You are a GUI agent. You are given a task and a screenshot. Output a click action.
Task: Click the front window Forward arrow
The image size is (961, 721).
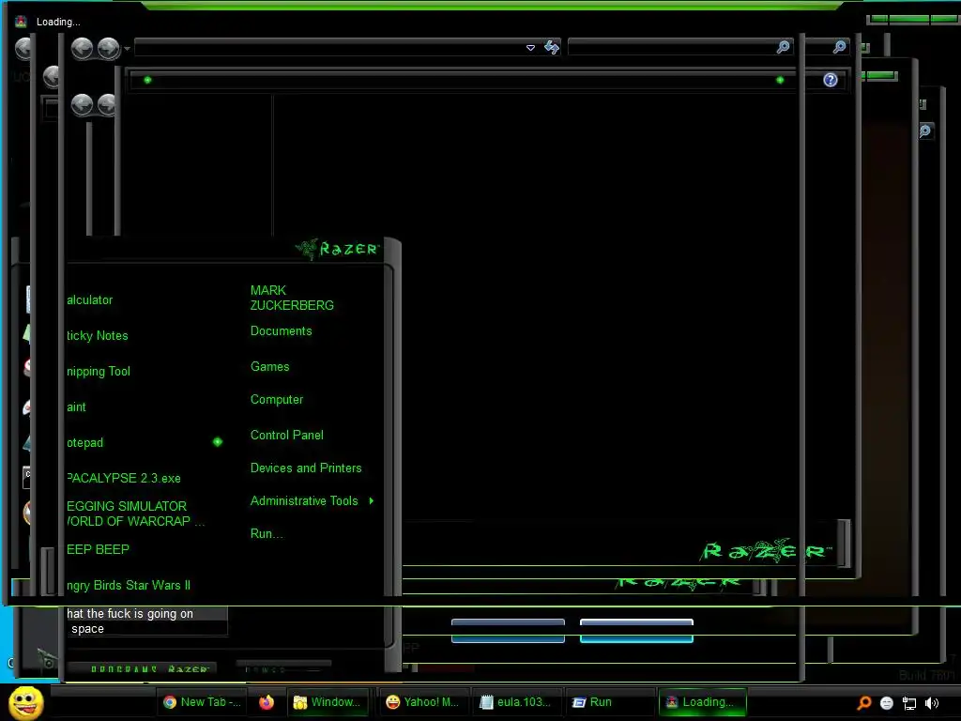pos(109,48)
